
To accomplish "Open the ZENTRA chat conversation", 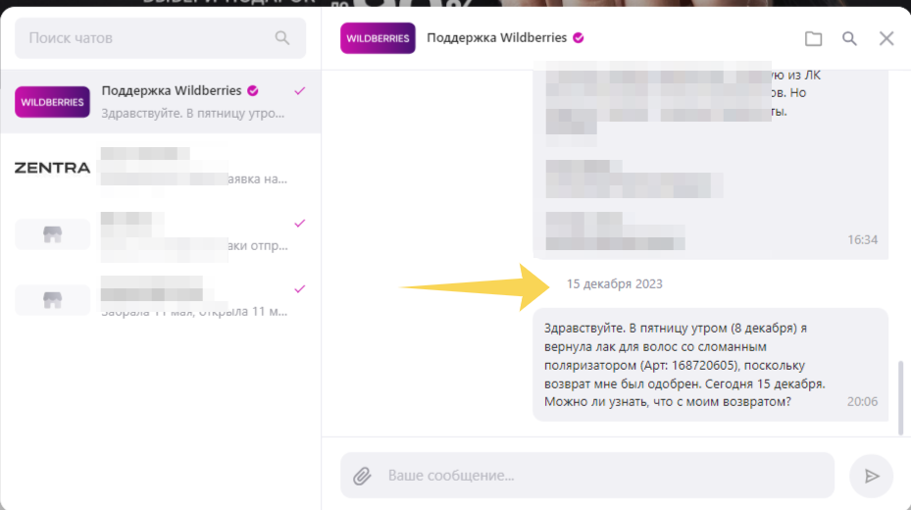I will (161, 168).
